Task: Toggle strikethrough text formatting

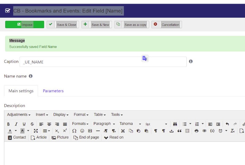Action: pos(32,124)
